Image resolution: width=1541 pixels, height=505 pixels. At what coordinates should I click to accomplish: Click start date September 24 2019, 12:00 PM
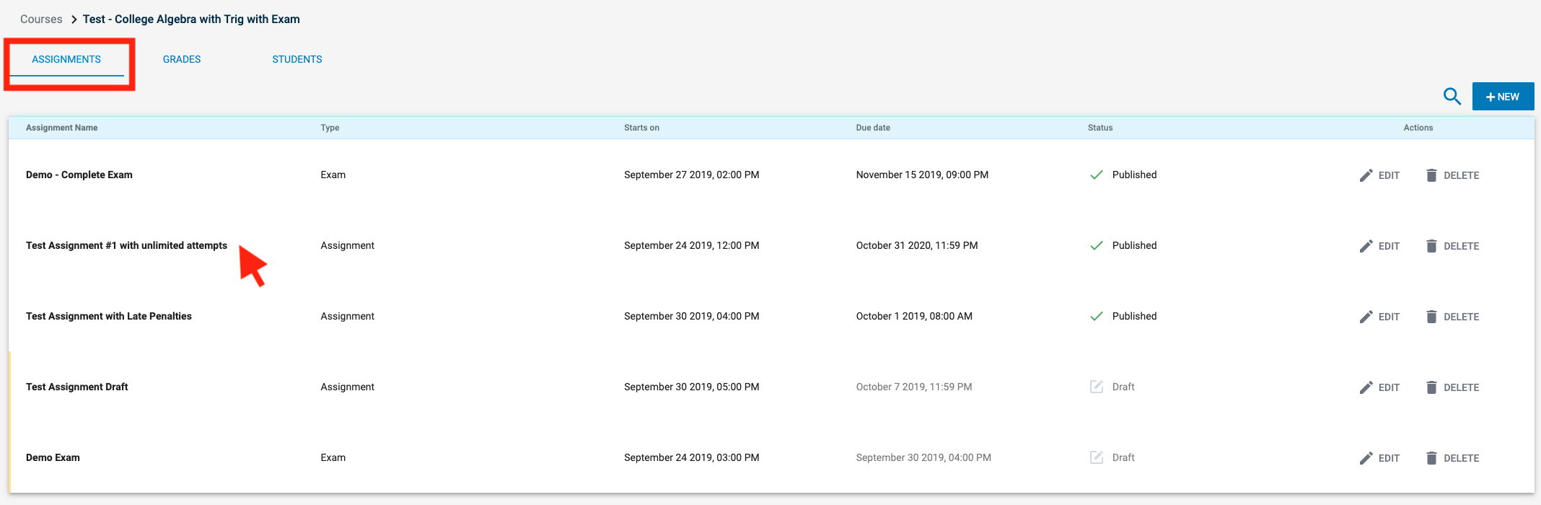(691, 245)
